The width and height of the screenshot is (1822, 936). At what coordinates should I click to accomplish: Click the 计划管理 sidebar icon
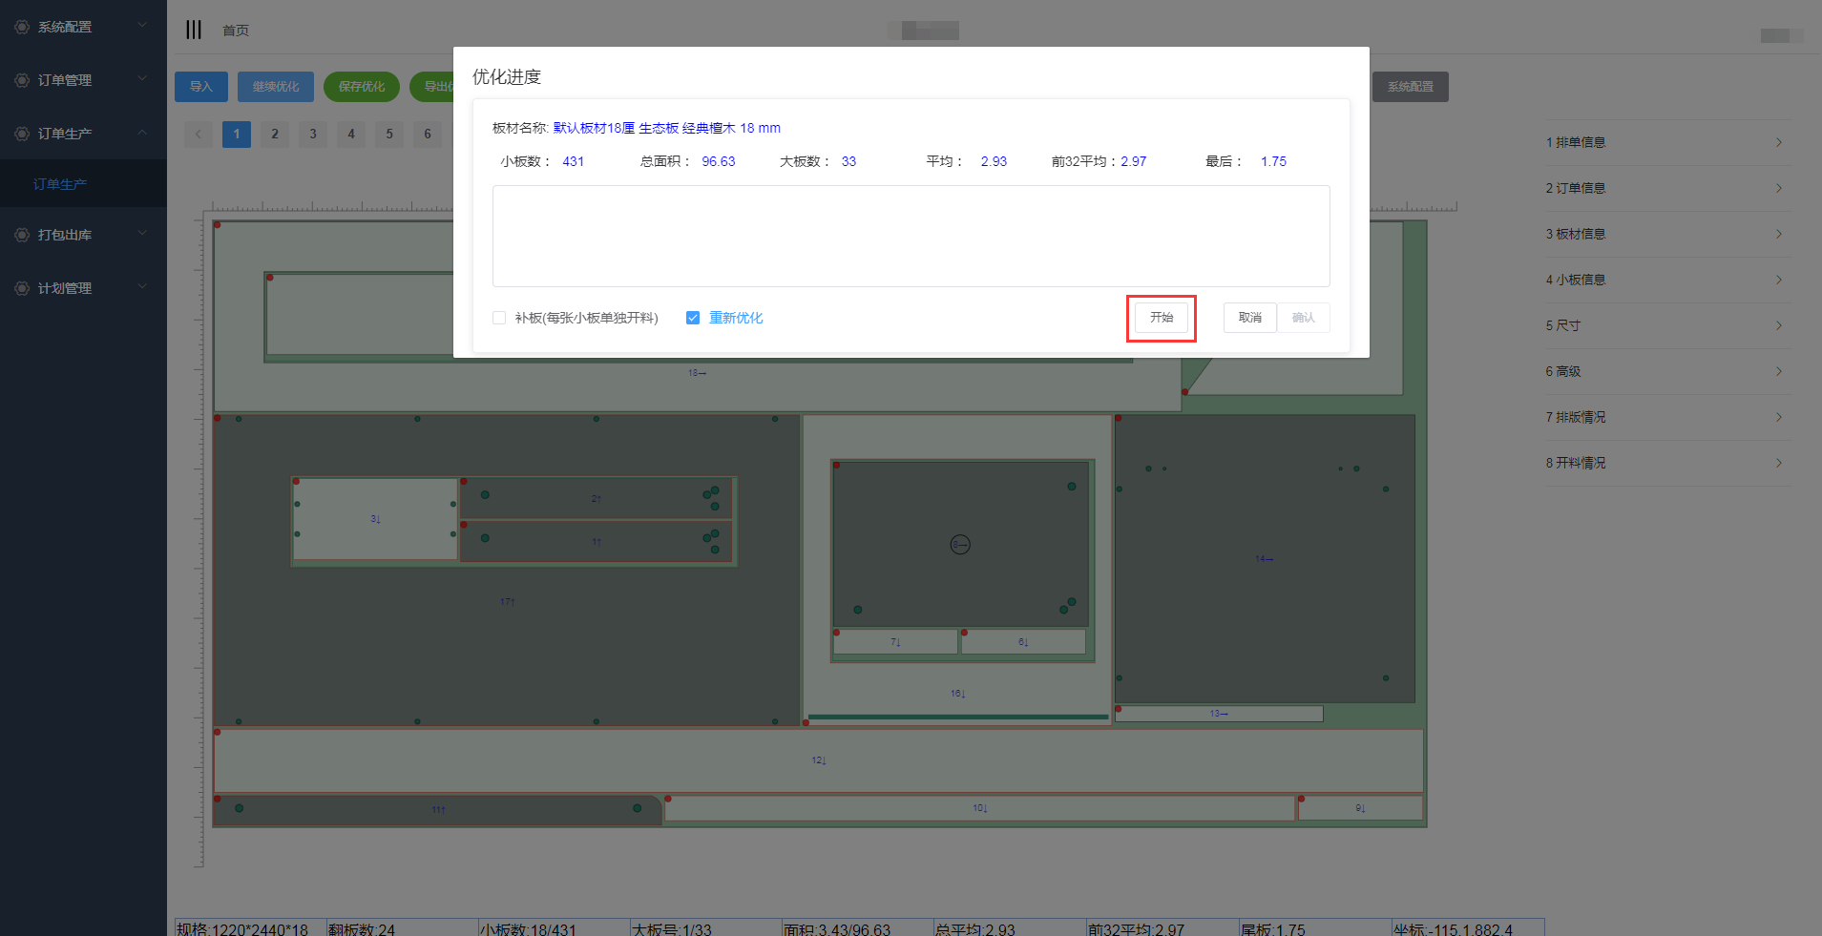point(22,288)
